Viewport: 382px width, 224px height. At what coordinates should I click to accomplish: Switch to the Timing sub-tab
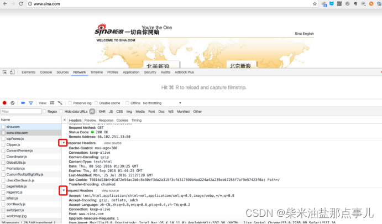[x=137, y=120]
